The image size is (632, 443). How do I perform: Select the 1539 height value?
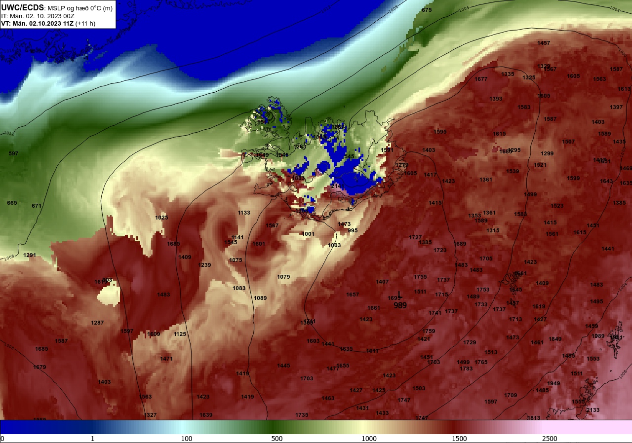[513, 171]
